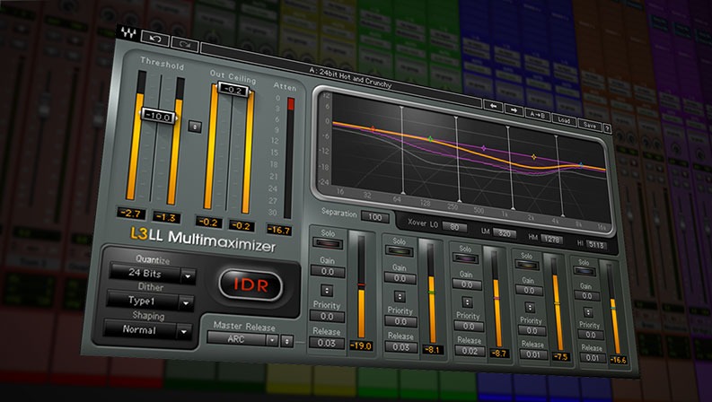Image resolution: width=712 pixels, height=402 pixels.
Task: Click the second band Gain field
Action: 400,278
